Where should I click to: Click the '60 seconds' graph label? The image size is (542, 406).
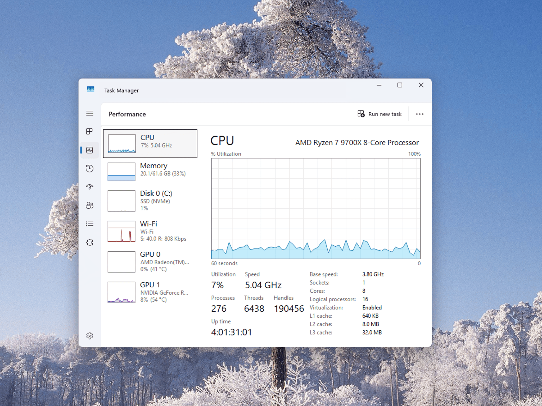coord(224,264)
